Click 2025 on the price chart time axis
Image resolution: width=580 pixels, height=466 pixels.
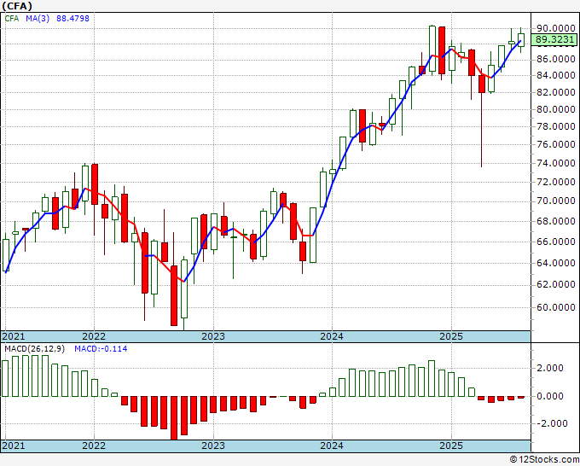coord(451,336)
